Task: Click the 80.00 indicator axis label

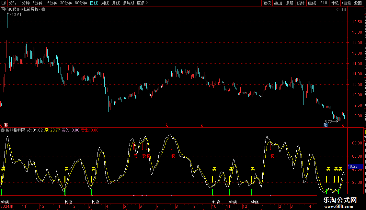Action: point(357,143)
